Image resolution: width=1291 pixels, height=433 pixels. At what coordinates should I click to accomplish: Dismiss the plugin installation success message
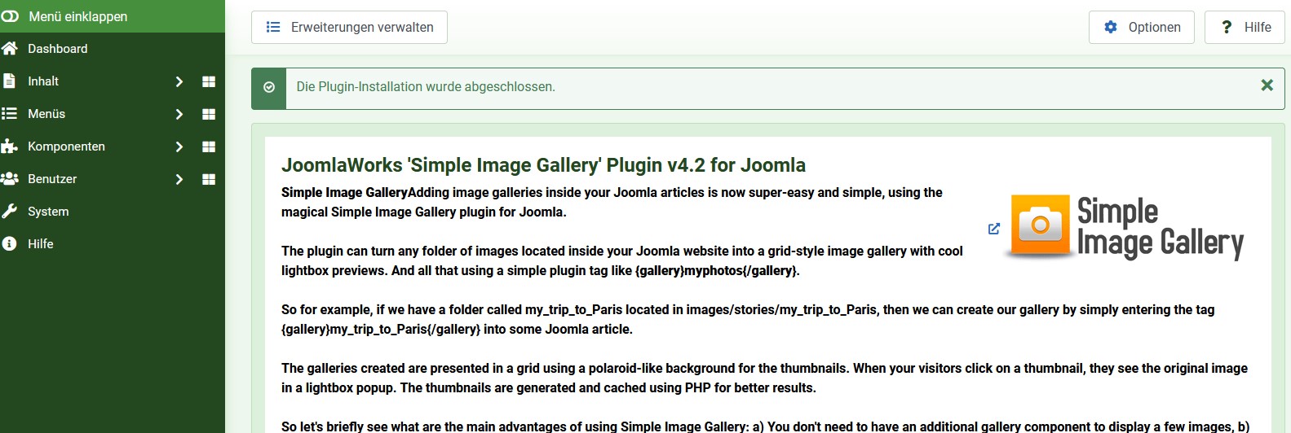tap(1267, 85)
